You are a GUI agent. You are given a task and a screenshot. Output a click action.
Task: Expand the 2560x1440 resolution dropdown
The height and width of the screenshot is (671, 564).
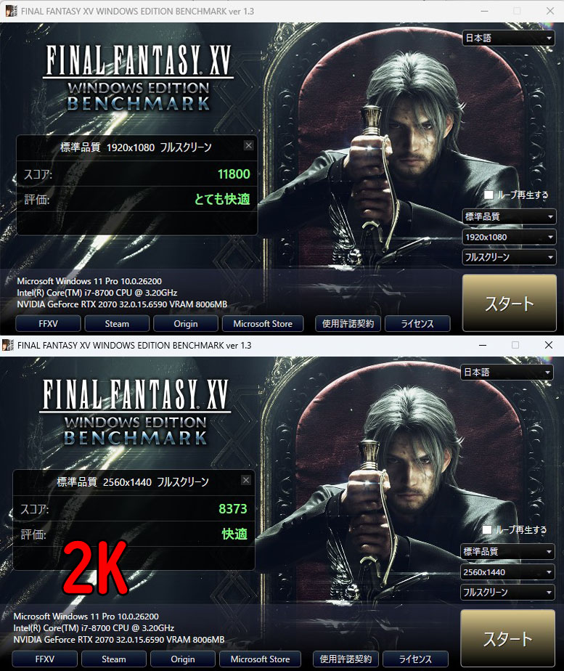[x=507, y=572]
